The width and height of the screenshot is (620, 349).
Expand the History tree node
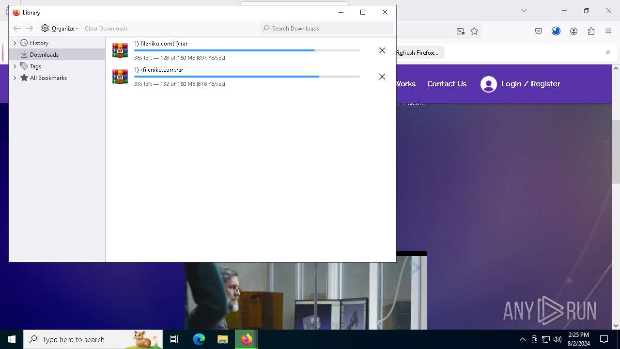click(x=15, y=43)
